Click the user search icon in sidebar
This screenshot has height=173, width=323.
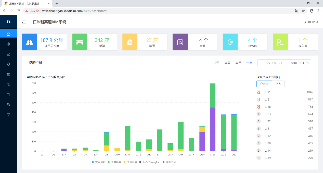coord(8,105)
